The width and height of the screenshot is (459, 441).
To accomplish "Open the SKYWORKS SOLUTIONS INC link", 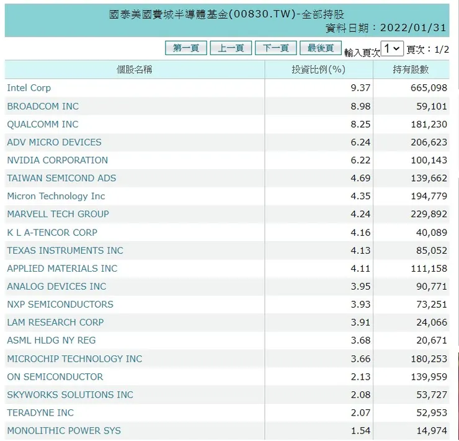I will pyautogui.click(x=70, y=394).
